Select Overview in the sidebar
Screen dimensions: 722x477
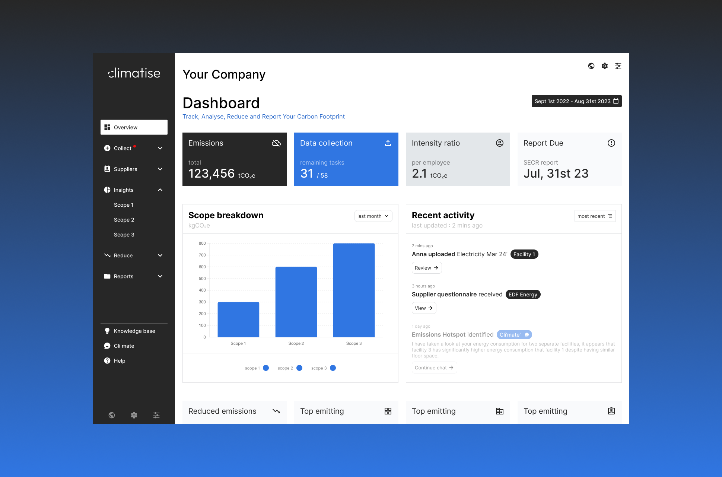pos(134,127)
